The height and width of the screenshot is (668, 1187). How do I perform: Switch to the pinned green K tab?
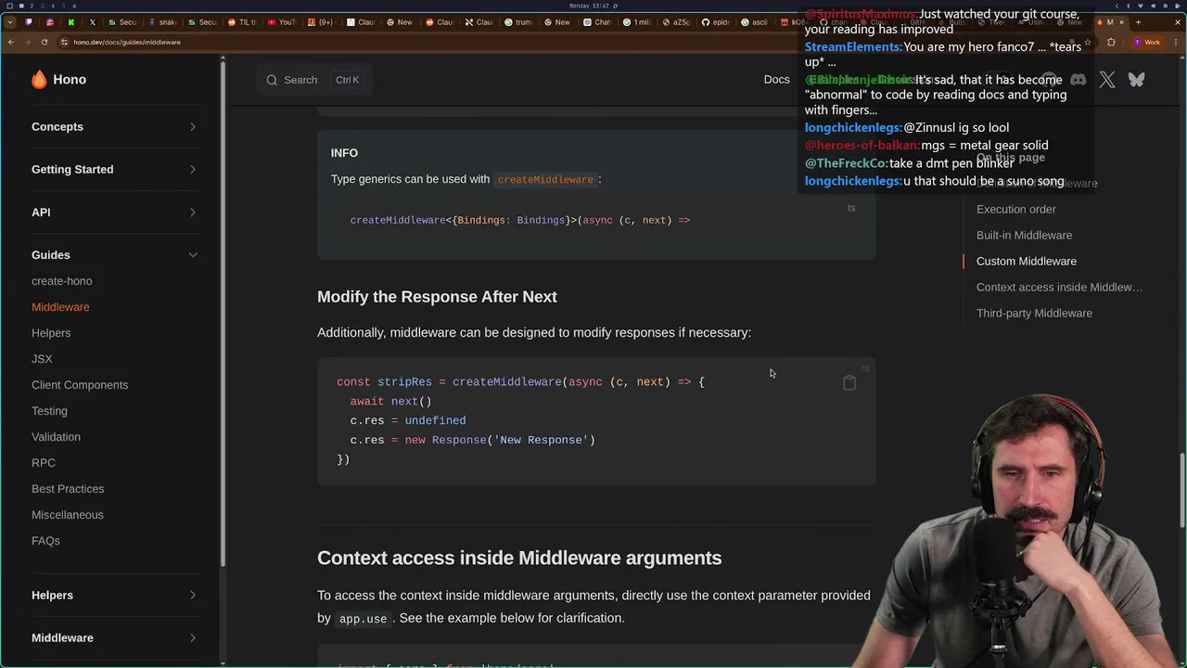(x=70, y=22)
